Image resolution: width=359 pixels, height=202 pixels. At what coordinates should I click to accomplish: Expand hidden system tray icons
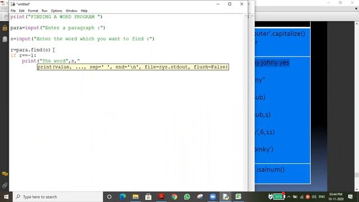click(289, 197)
